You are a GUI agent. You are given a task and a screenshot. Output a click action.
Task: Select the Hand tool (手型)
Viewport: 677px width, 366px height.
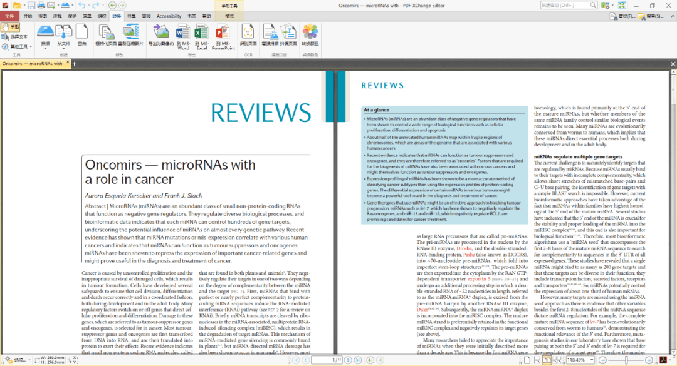[11, 28]
